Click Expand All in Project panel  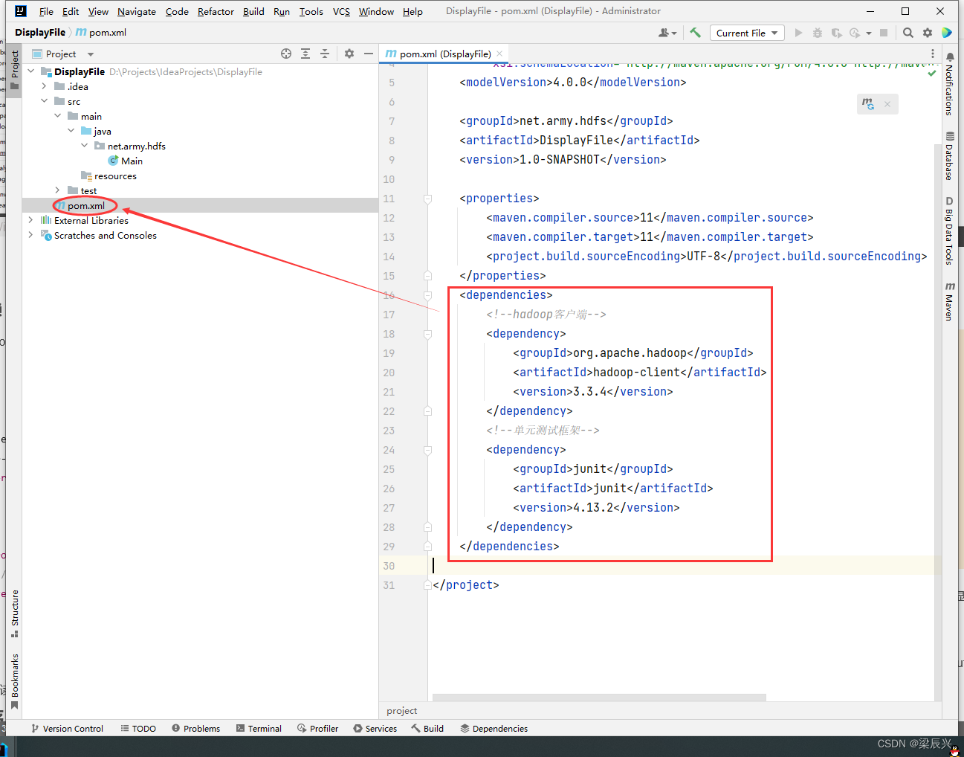305,54
